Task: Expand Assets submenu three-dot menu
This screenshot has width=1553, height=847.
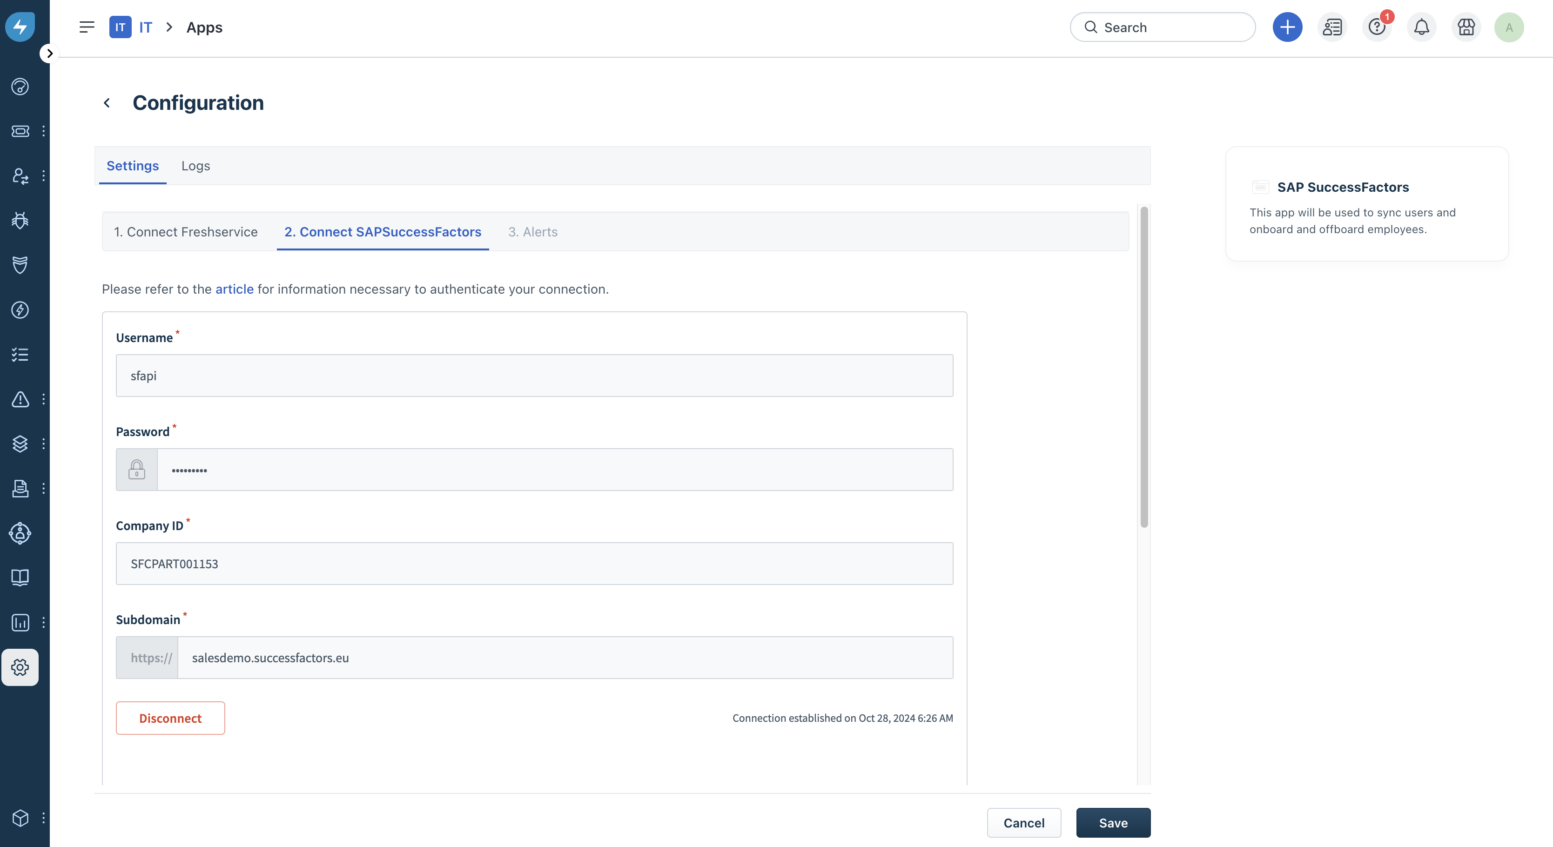Action: [x=43, y=444]
